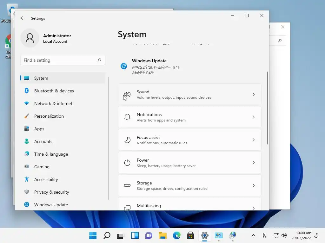Click the Focus assist moon icon
325x243 pixels.
[x=127, y=140]
